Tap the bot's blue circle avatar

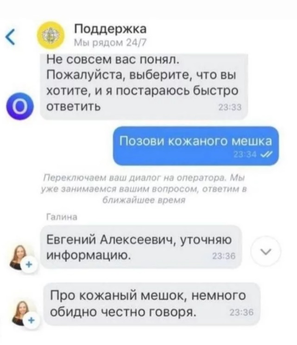(x=20, y=107)
